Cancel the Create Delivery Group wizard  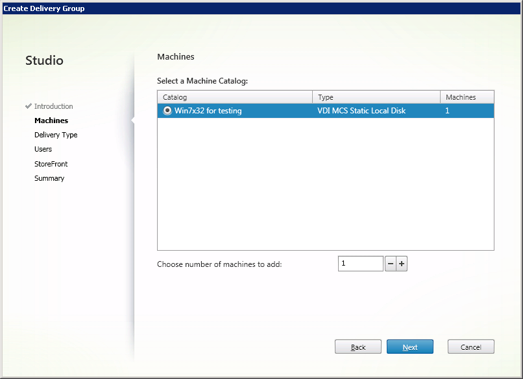click(x=470, y=347)
